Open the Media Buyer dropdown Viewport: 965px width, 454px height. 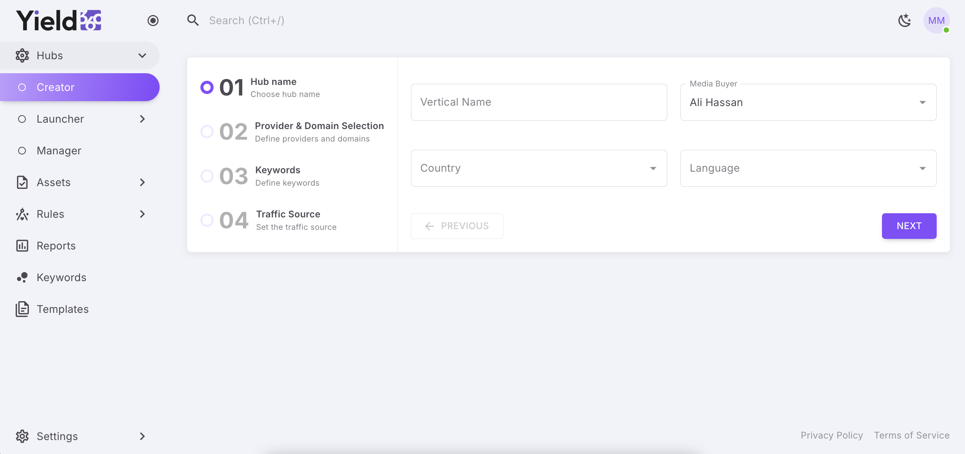coord(808,102)
